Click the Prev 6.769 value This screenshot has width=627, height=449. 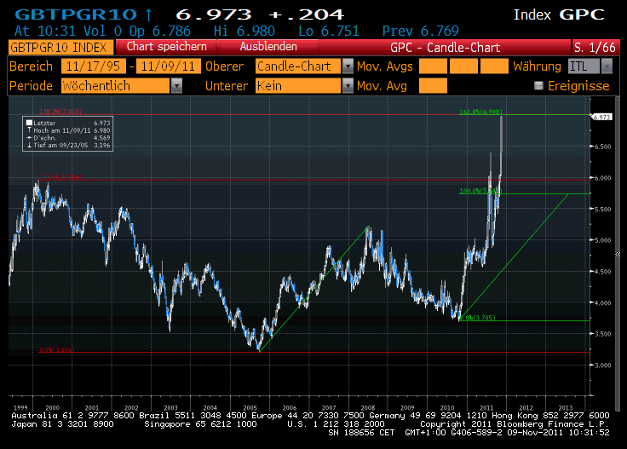click(420, 32)
